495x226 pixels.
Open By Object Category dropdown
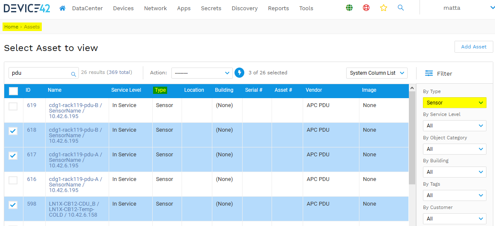tap(454, 149)
